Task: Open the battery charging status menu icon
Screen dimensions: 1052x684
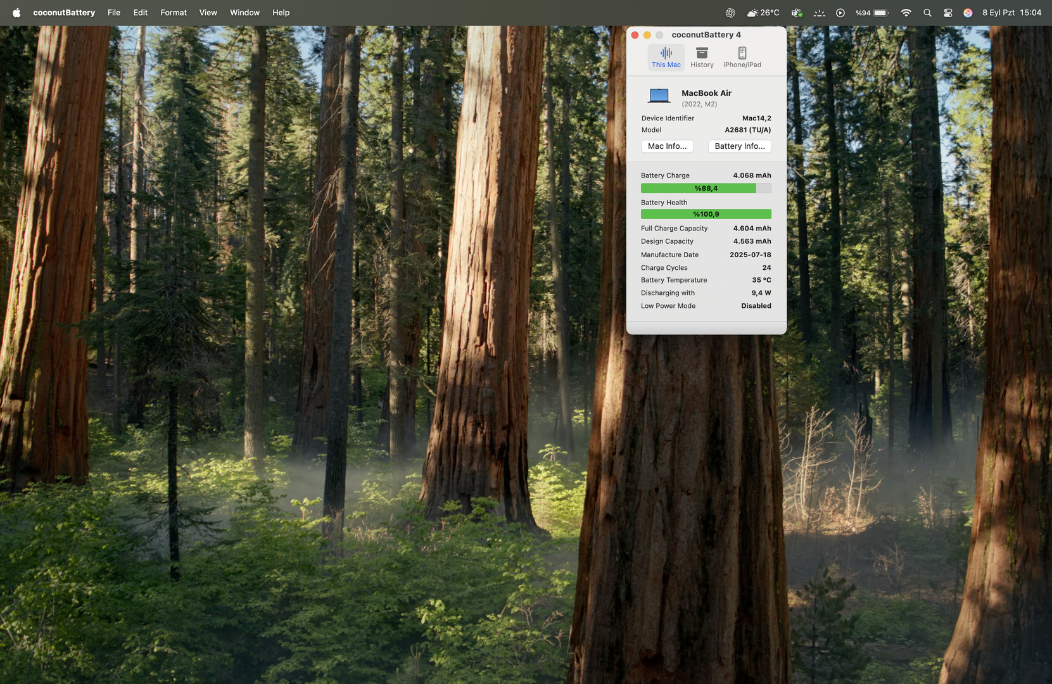Action: coord(797,13)
